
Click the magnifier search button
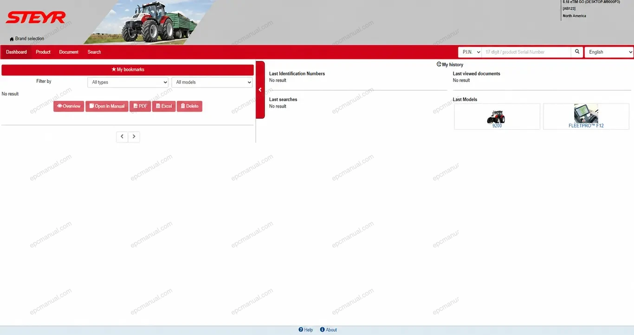[577, 52]
